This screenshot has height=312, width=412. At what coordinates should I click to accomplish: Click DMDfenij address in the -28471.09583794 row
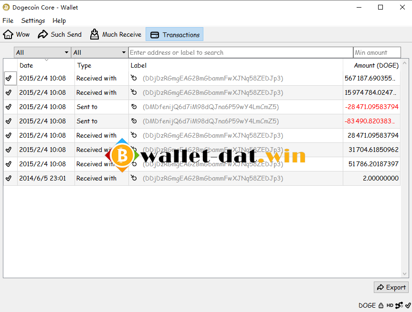point(211,107)
